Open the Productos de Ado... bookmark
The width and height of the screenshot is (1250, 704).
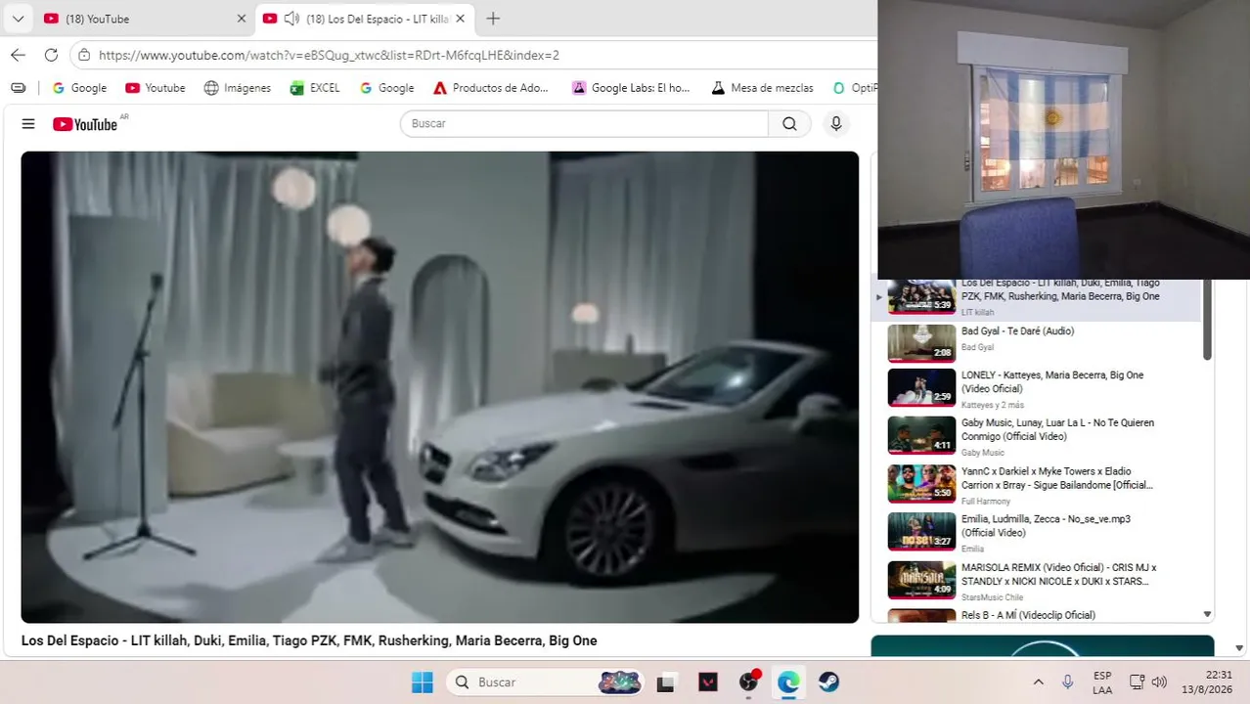pos(491,88)
